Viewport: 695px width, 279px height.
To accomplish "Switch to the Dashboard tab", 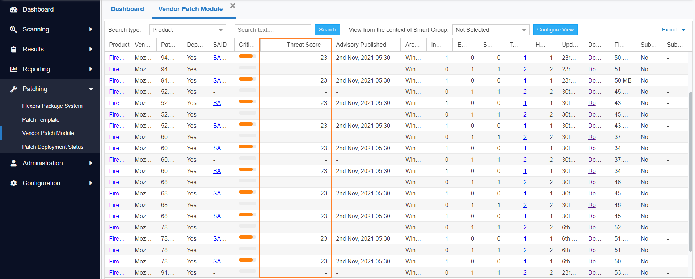I will pos(127,9).
